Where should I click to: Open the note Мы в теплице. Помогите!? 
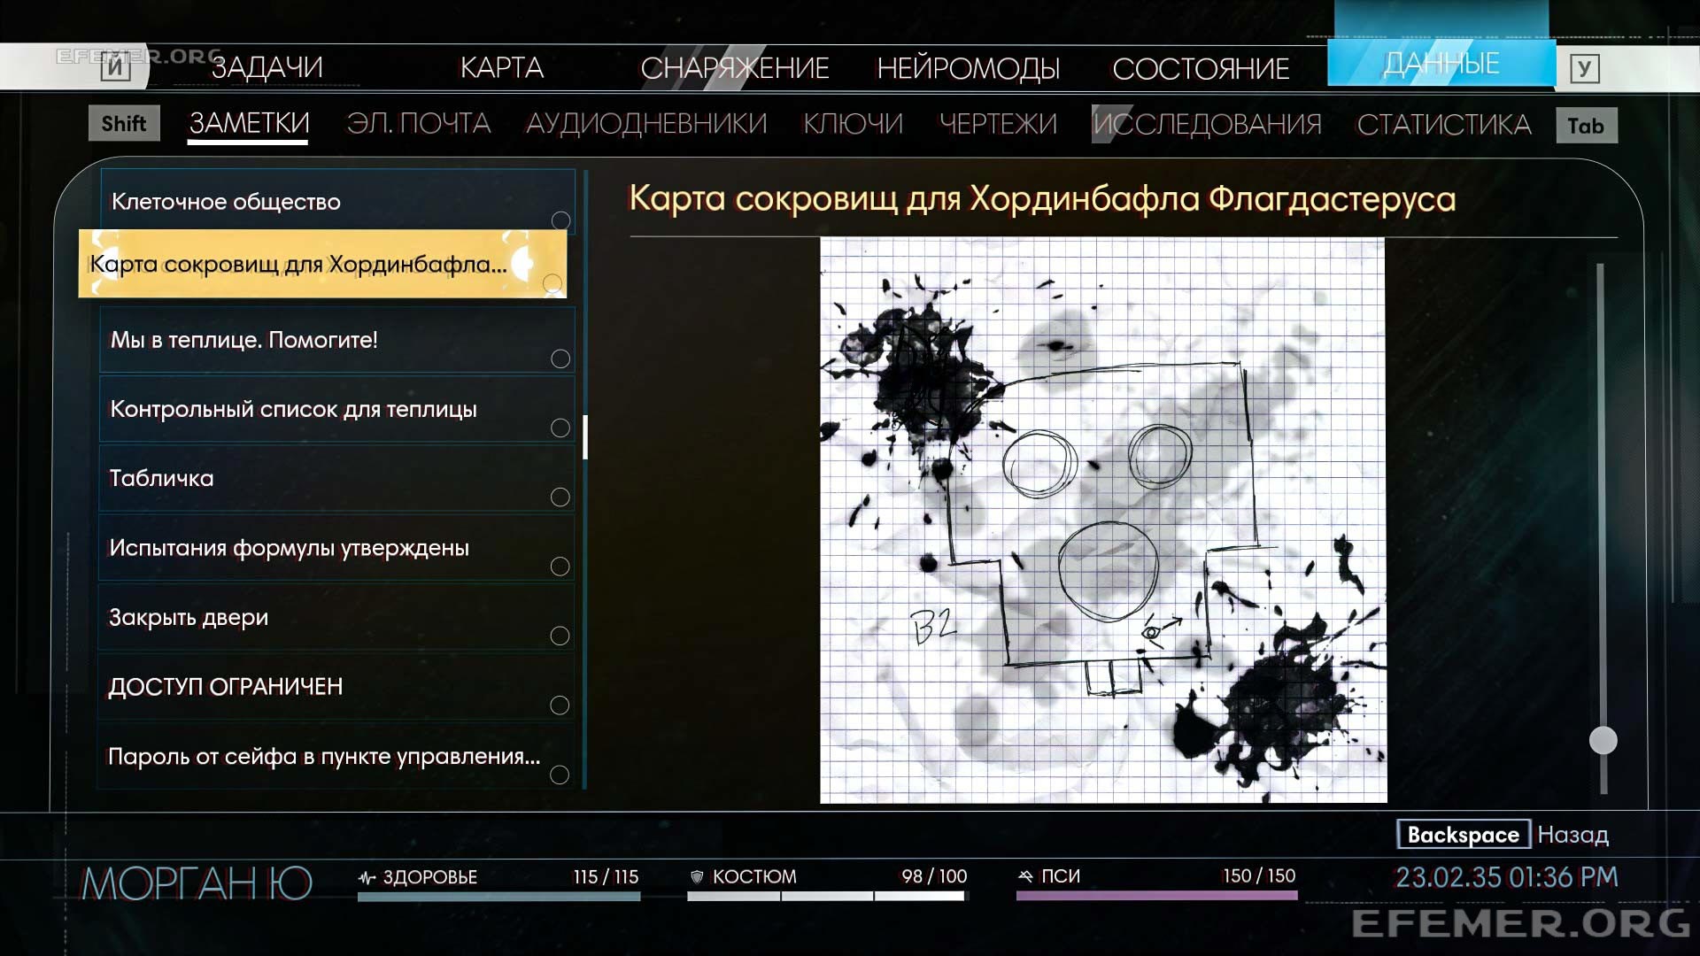pos(337,340)
